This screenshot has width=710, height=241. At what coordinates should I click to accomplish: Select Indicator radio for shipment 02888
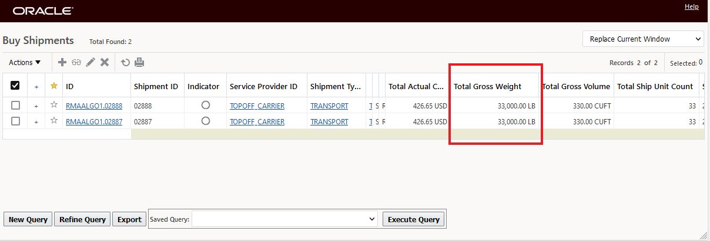[206, 106]
